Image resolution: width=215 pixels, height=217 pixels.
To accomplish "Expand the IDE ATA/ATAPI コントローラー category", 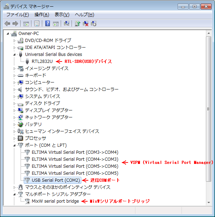I will (x=14, y=48).
